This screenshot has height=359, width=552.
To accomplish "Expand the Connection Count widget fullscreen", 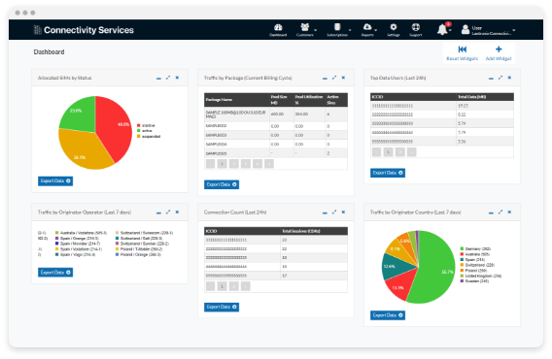I will (x=334, y=212).
